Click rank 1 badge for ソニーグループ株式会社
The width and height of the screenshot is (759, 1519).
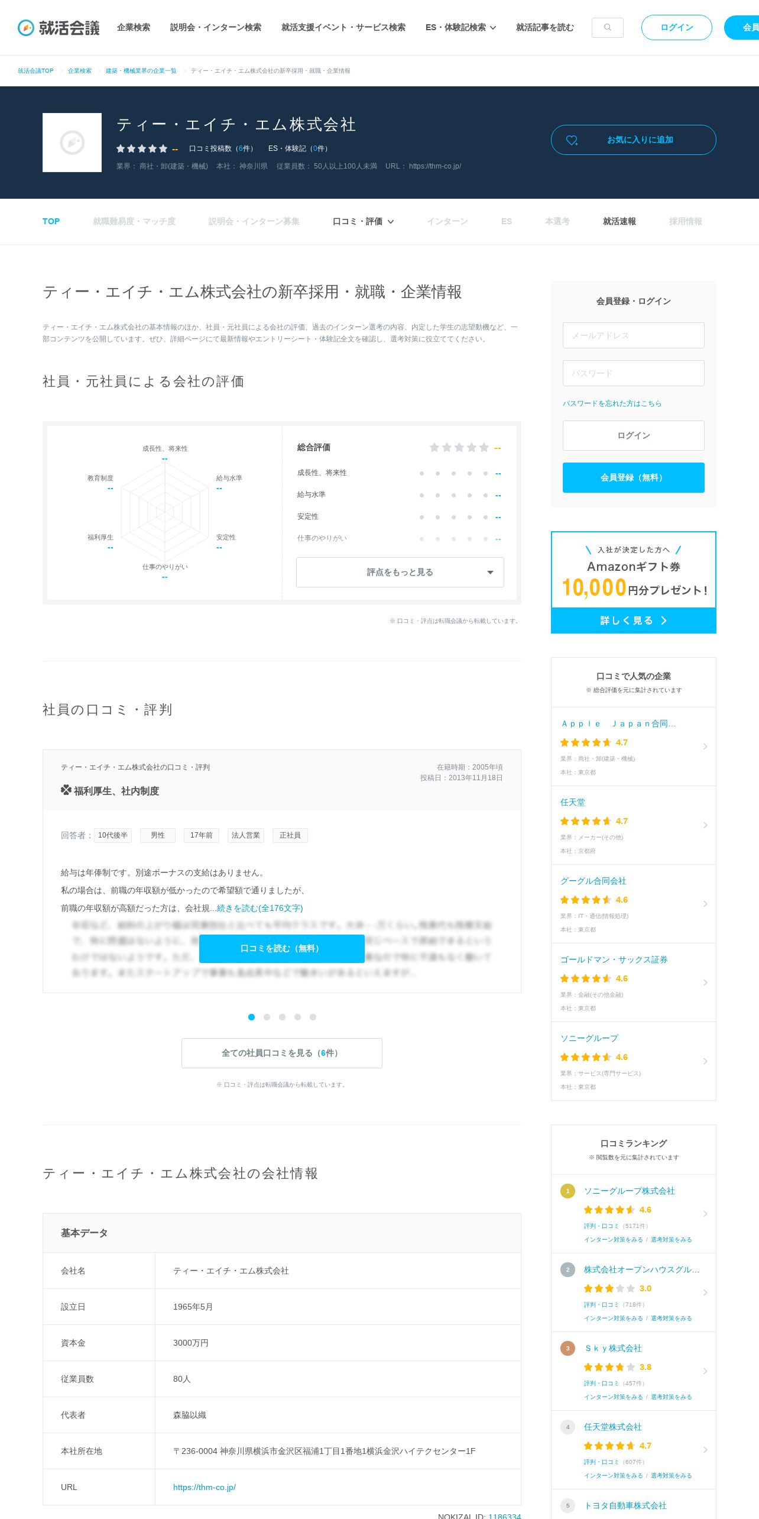[567, 1191]
